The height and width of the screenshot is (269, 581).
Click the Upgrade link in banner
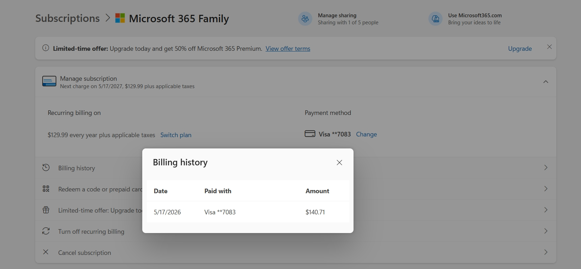click(x=520, y=49)
